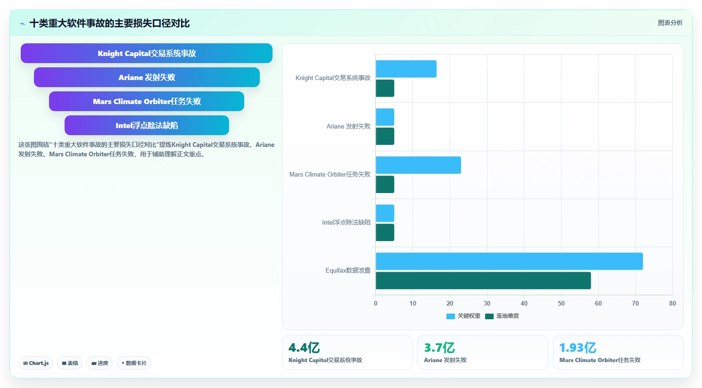702x388 pixels.
Task: Click the Ariane 发射失败 caption under 3.7亿
Action: click(445, 360)
